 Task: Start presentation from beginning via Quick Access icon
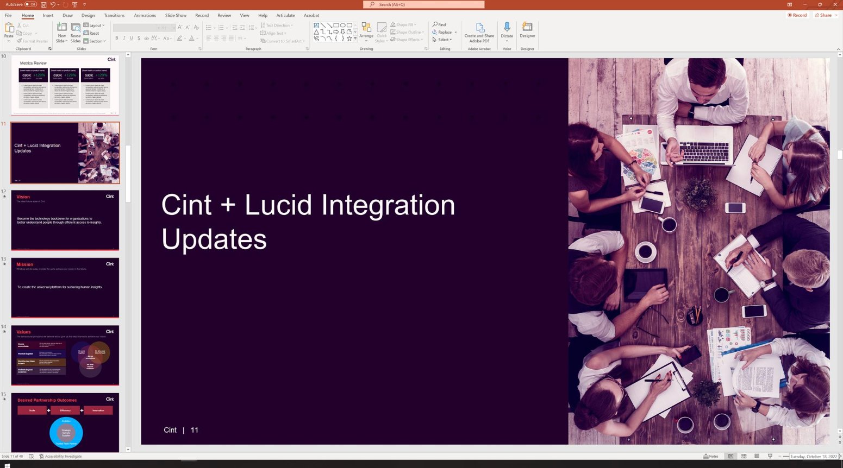click(x=75, y=4)
